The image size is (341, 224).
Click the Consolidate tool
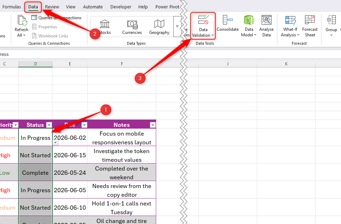[228, 23]
